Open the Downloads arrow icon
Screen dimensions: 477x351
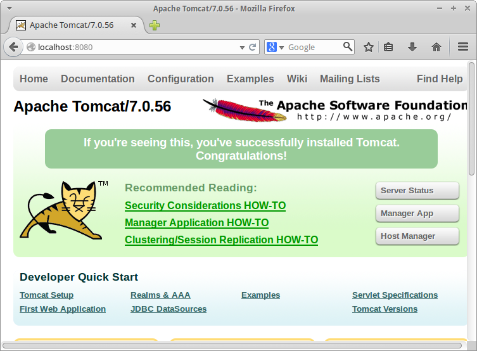pyautogui.click(x=412, y=47)
